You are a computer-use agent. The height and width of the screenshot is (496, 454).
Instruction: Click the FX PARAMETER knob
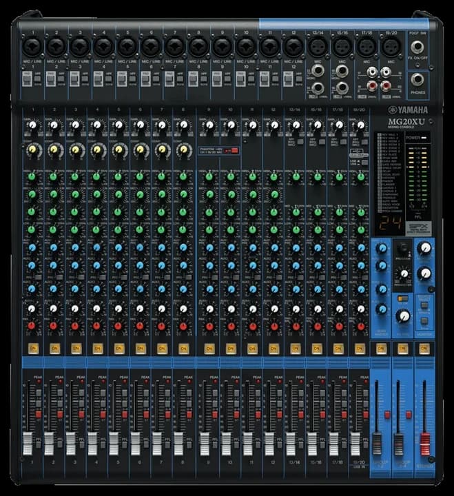tap(404, 274)
